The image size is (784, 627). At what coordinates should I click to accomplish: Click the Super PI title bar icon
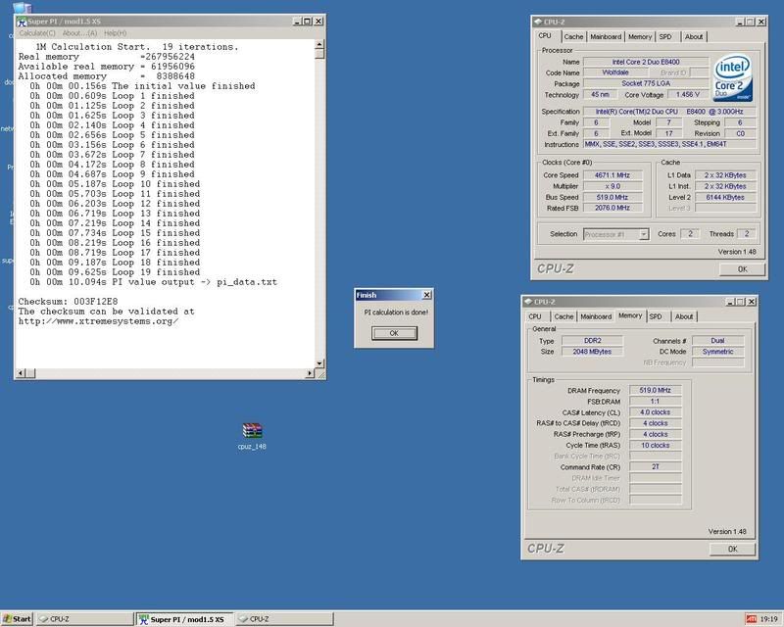22,22
